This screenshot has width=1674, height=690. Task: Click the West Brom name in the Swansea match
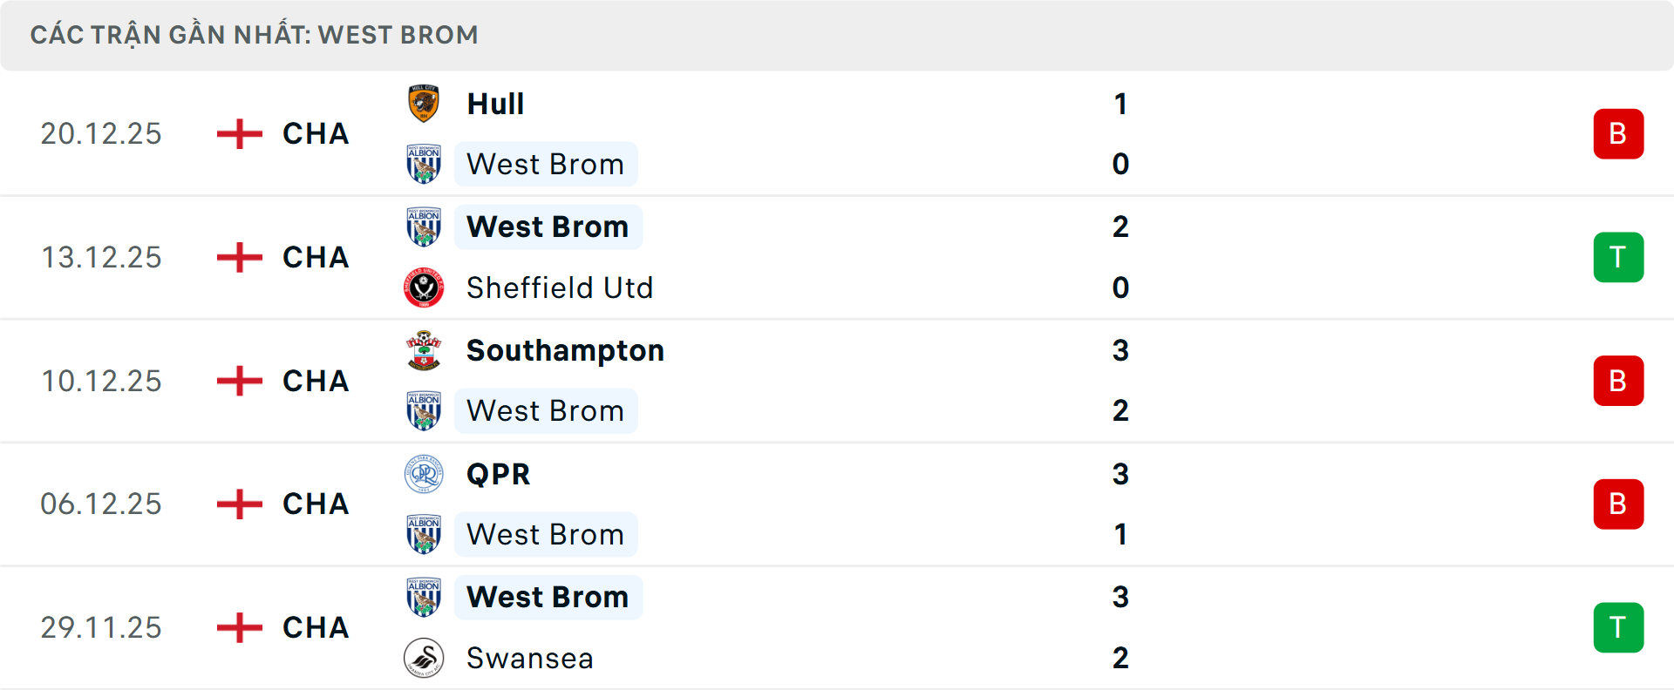click(548, 597)
